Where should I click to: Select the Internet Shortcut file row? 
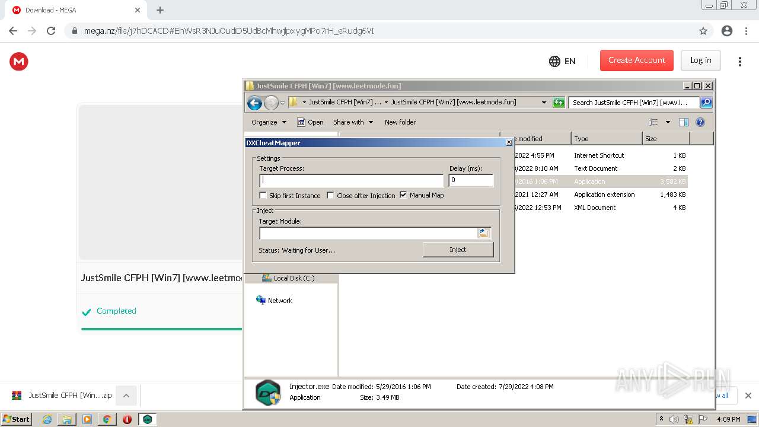coord(602,155)
